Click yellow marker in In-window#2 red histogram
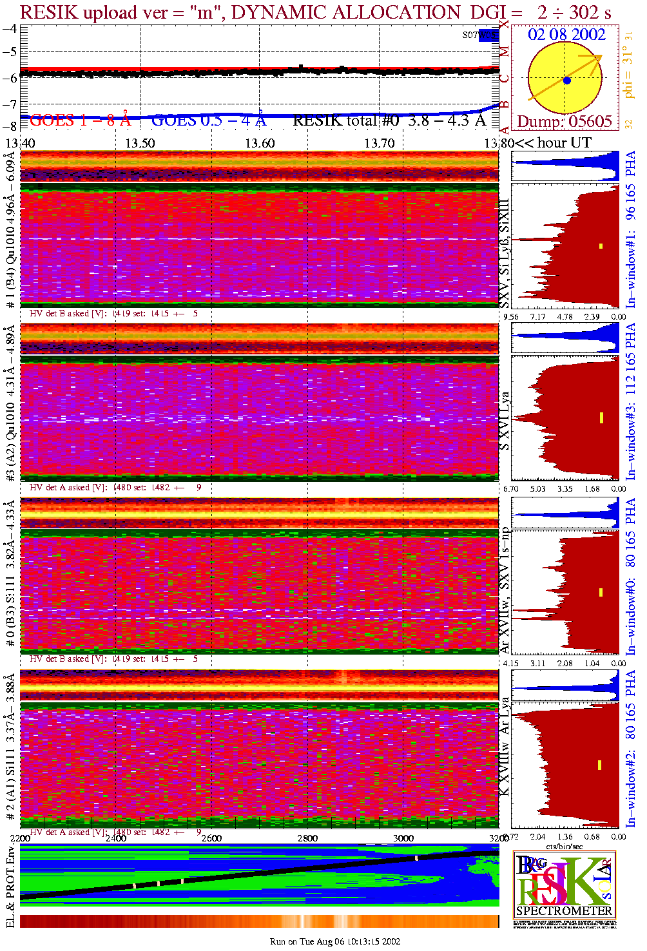The image size is (647, 951). coord(599,765)
